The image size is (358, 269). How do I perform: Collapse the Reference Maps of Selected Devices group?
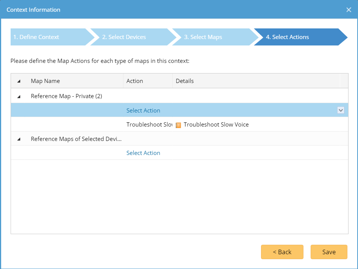19,139
